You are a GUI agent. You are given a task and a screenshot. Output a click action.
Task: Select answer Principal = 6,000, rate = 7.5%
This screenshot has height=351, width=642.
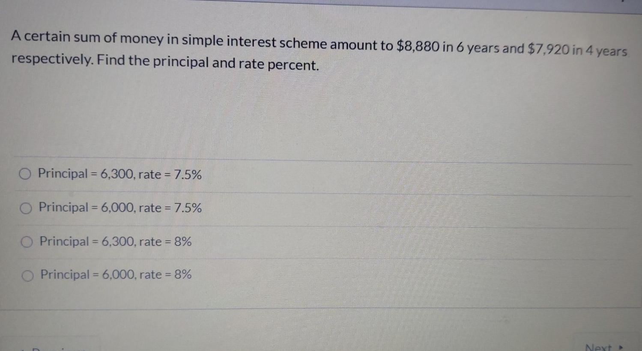25,207
